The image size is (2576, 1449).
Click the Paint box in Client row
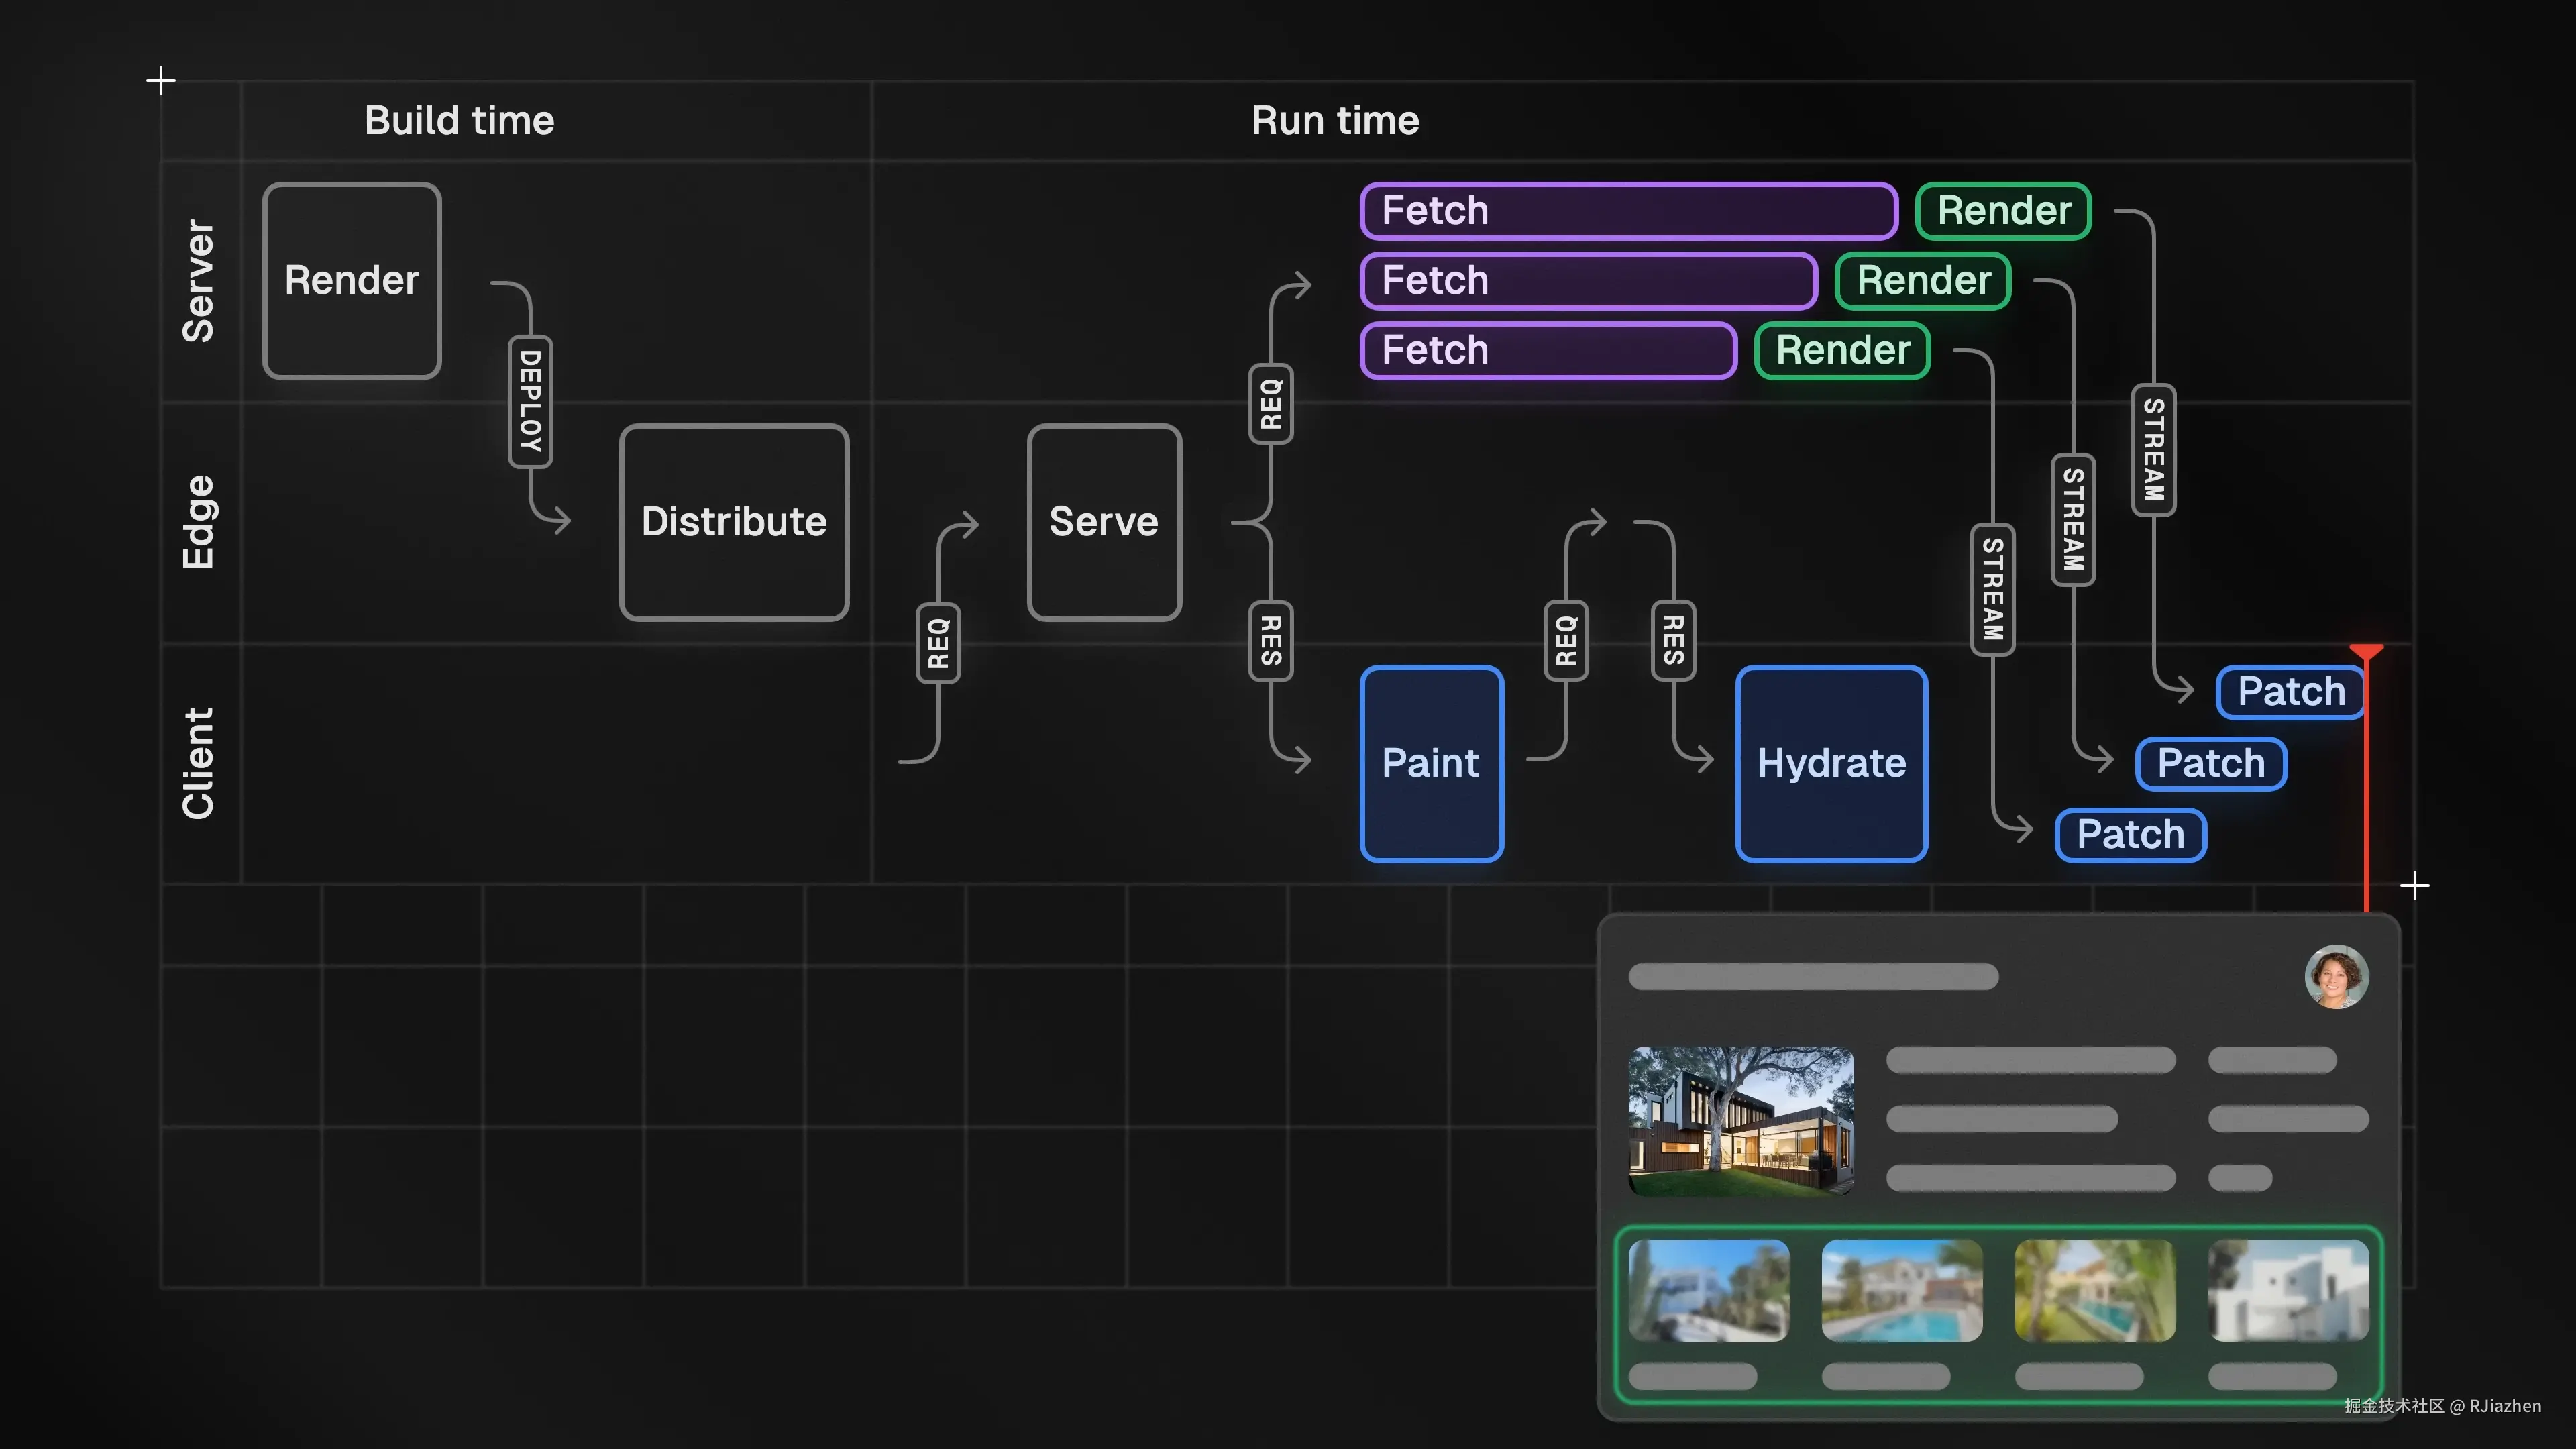point(1431,763)
